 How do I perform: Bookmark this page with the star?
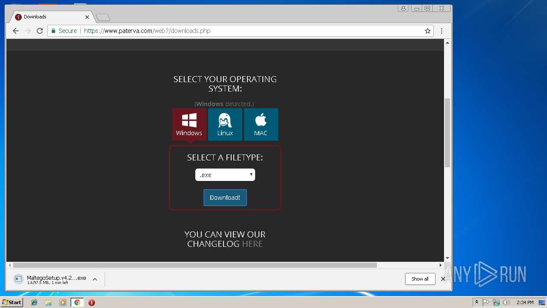pos(427,31)
